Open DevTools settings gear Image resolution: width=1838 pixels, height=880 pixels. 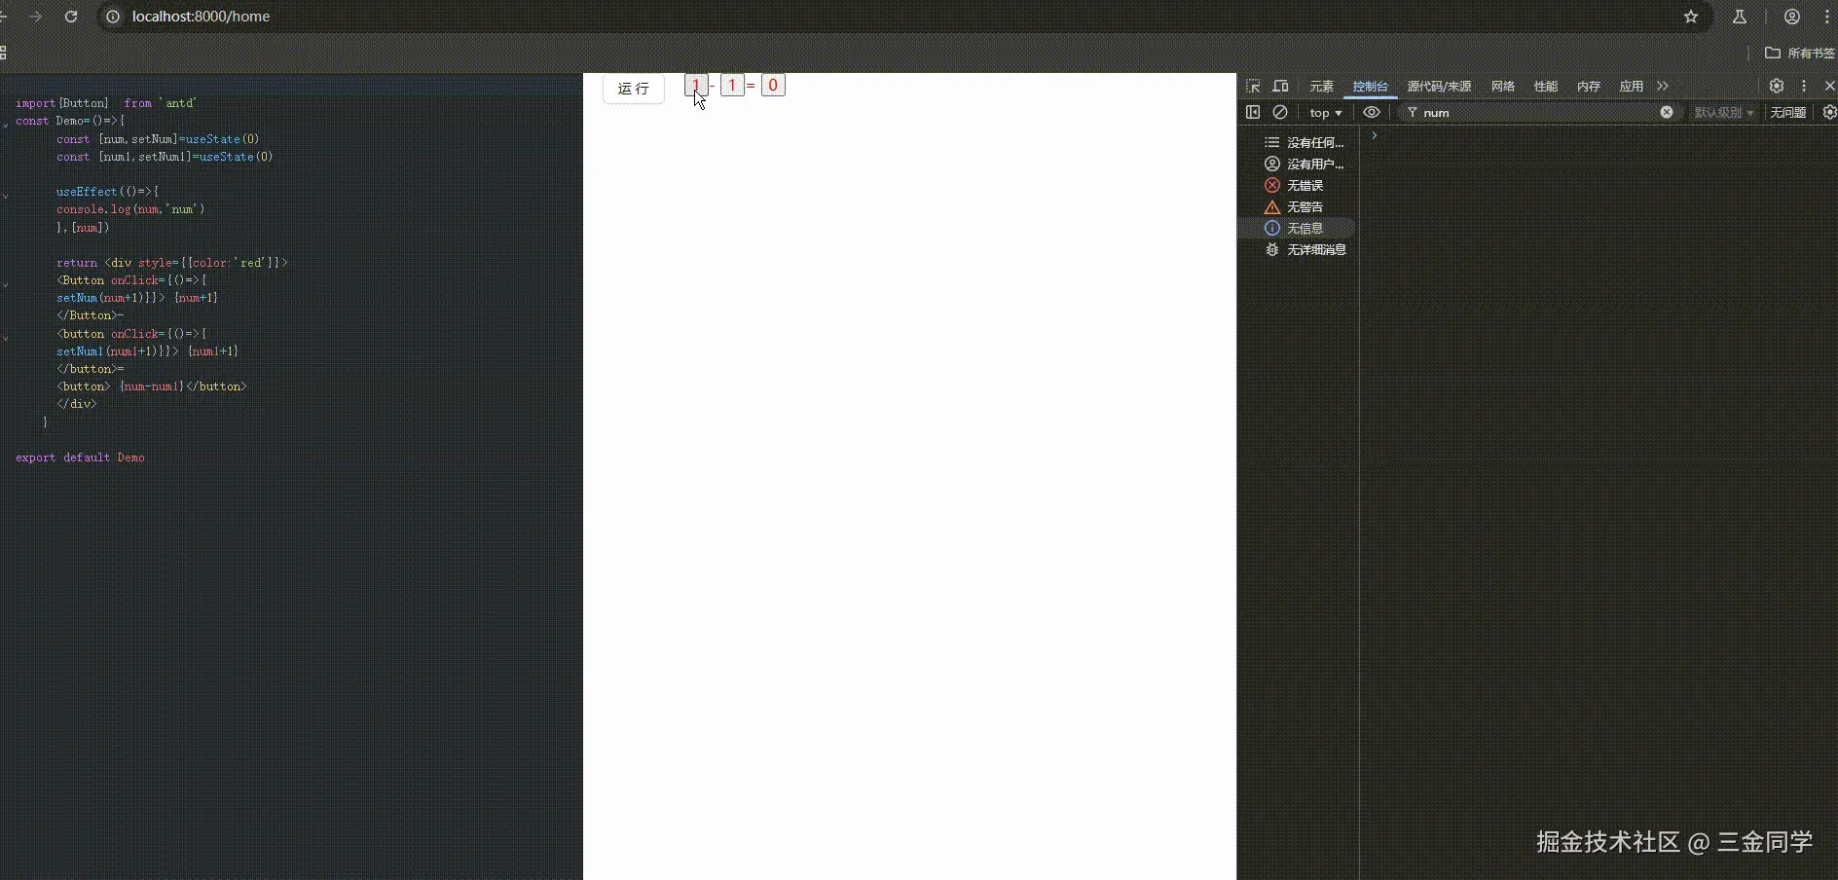[x=1777, y=86]
